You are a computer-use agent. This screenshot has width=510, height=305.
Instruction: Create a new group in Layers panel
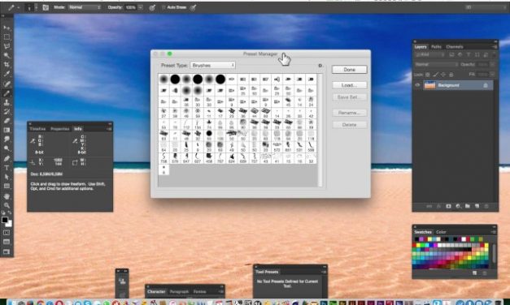pos(468,206)
